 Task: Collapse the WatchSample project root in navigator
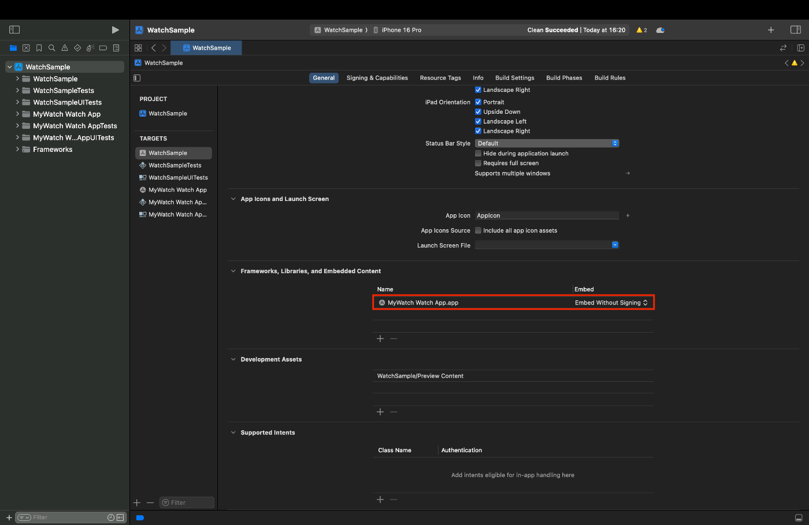tap(9, 67)
